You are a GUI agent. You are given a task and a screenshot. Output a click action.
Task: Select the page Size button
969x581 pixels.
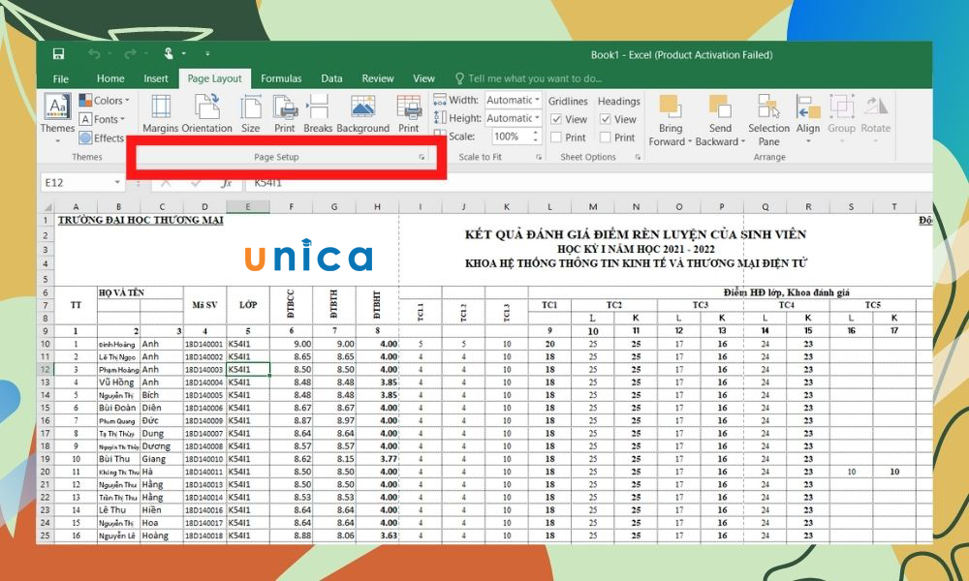point(250,114)
